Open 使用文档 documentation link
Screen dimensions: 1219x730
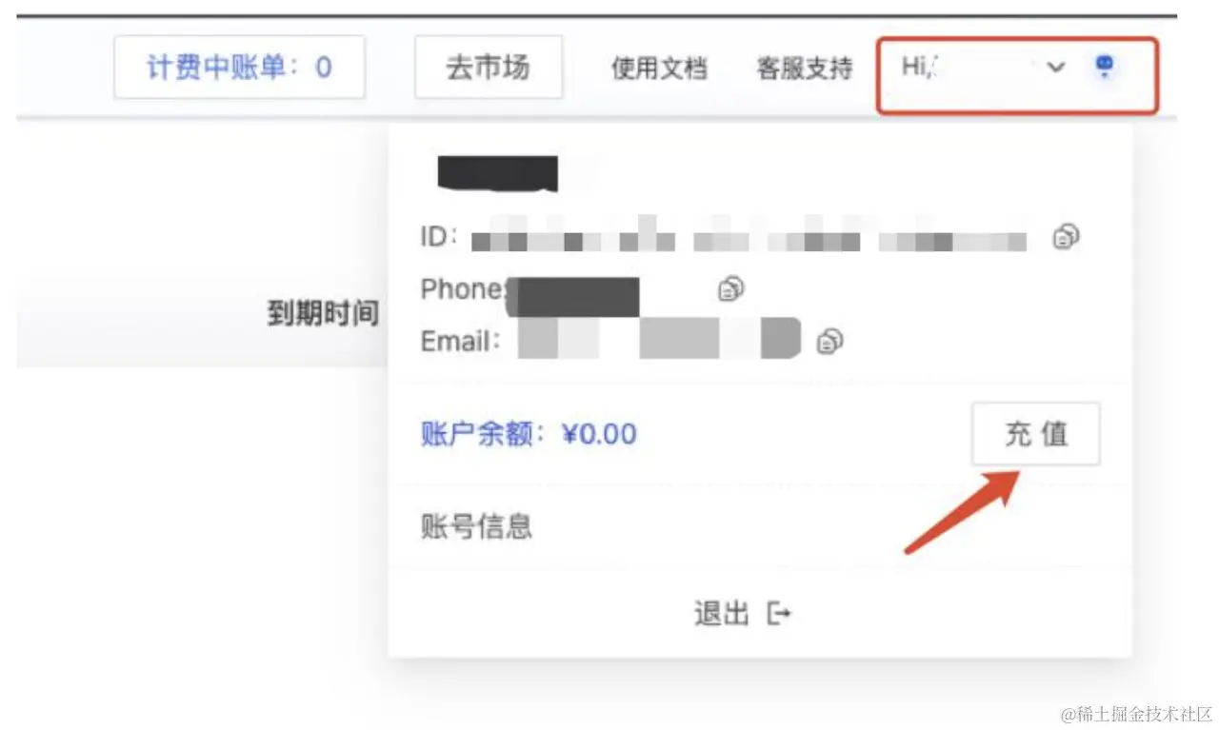tap(659, 69)
